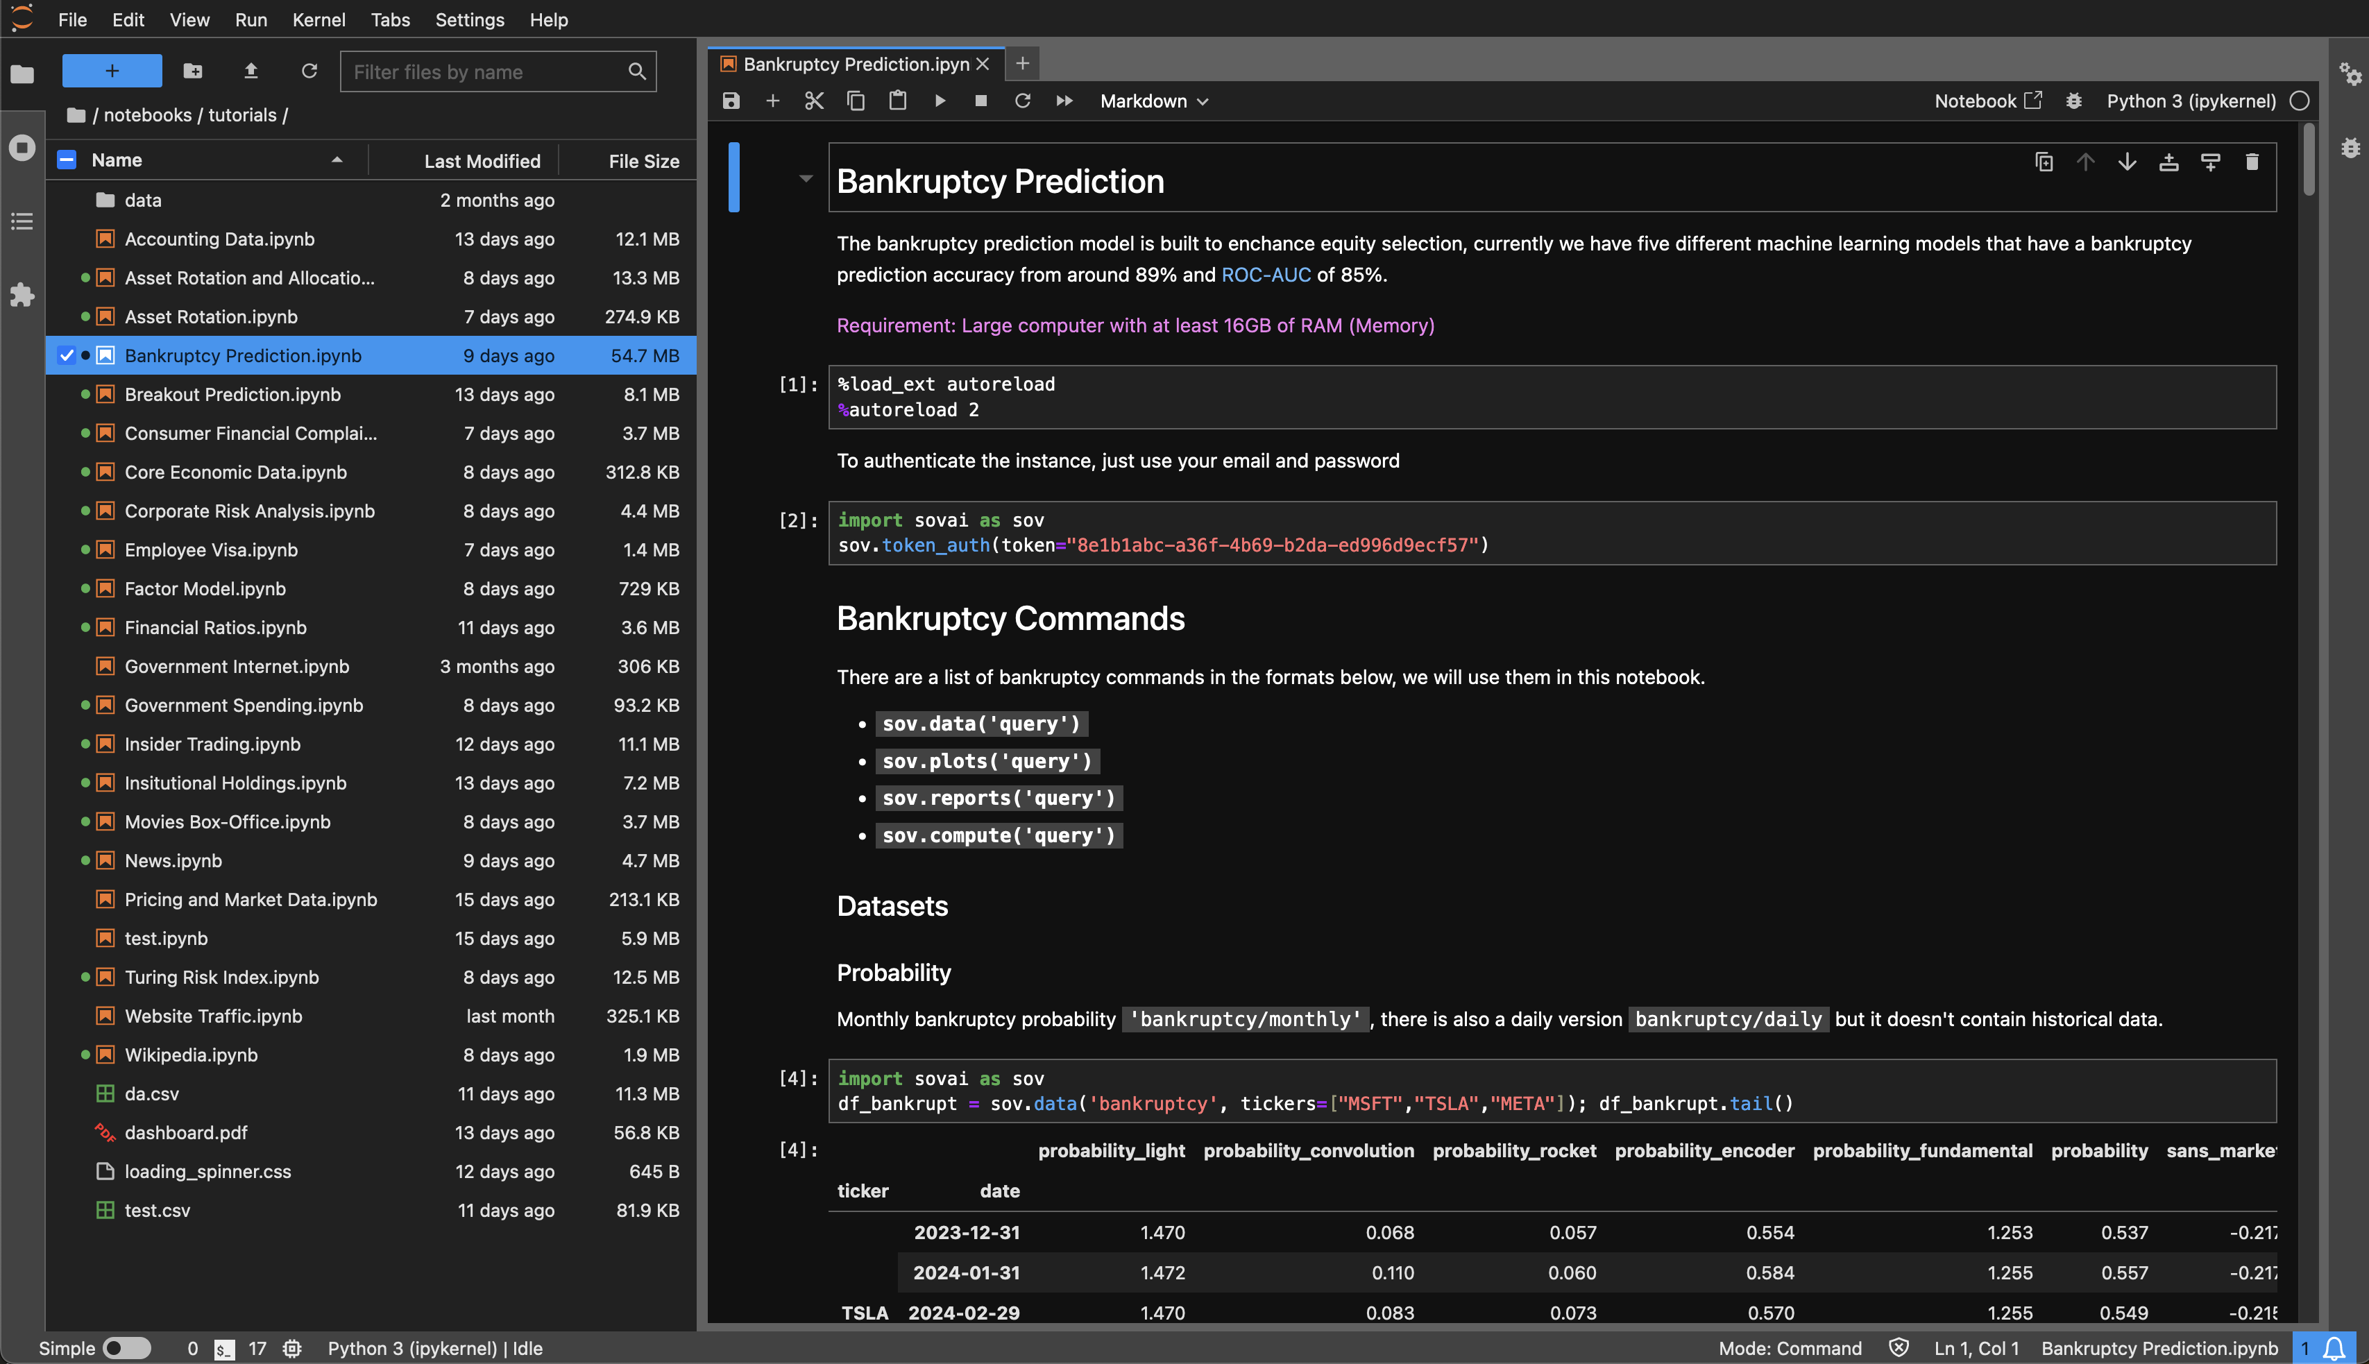2369x1364 pixels.
Task: Sort files by Name column arrow
Action: coord(337,160)
